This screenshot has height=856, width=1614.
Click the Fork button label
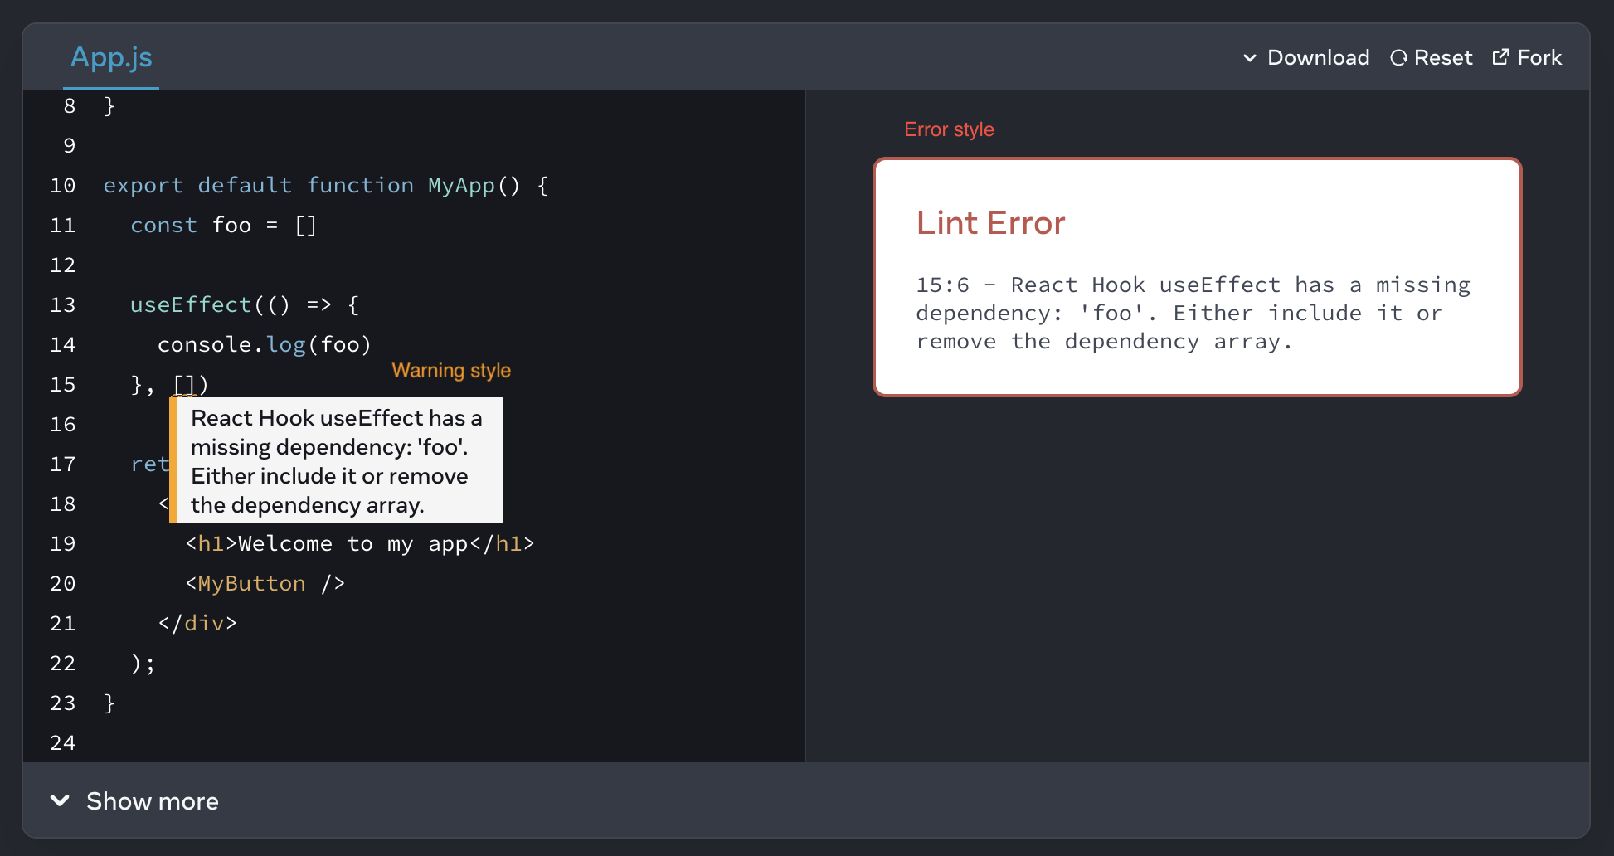(x=1539, y=57)
